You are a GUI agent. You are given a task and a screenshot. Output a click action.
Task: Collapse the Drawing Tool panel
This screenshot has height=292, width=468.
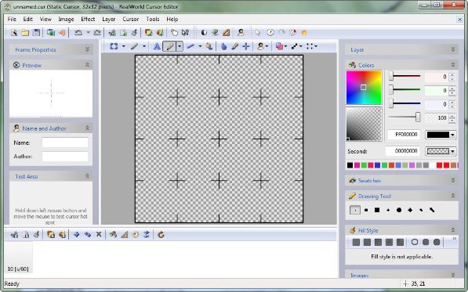453,196
